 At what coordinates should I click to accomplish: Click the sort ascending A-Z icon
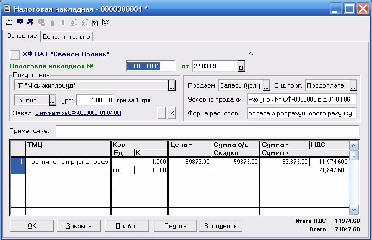[x=74, y=22]
